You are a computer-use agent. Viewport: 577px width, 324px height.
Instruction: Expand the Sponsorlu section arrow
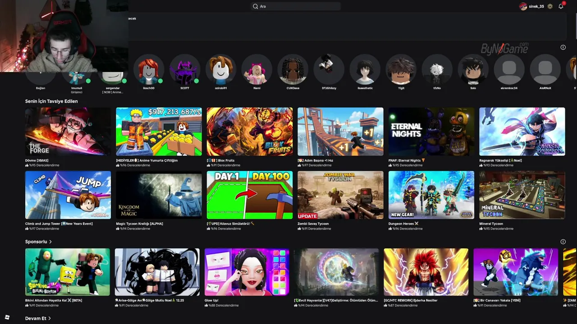(x=50, y=242)
